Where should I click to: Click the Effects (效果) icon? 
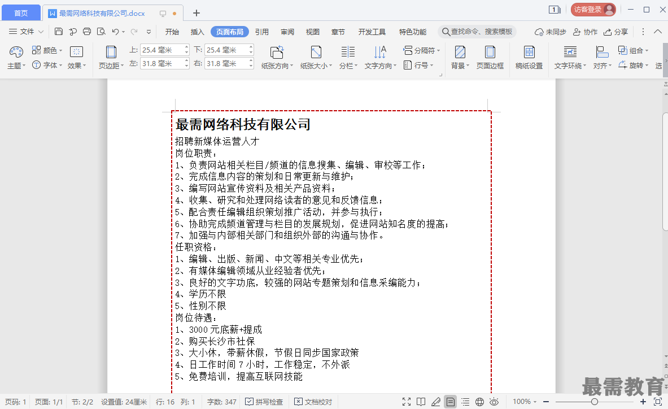pyautogui.click(x=76, y=52)
